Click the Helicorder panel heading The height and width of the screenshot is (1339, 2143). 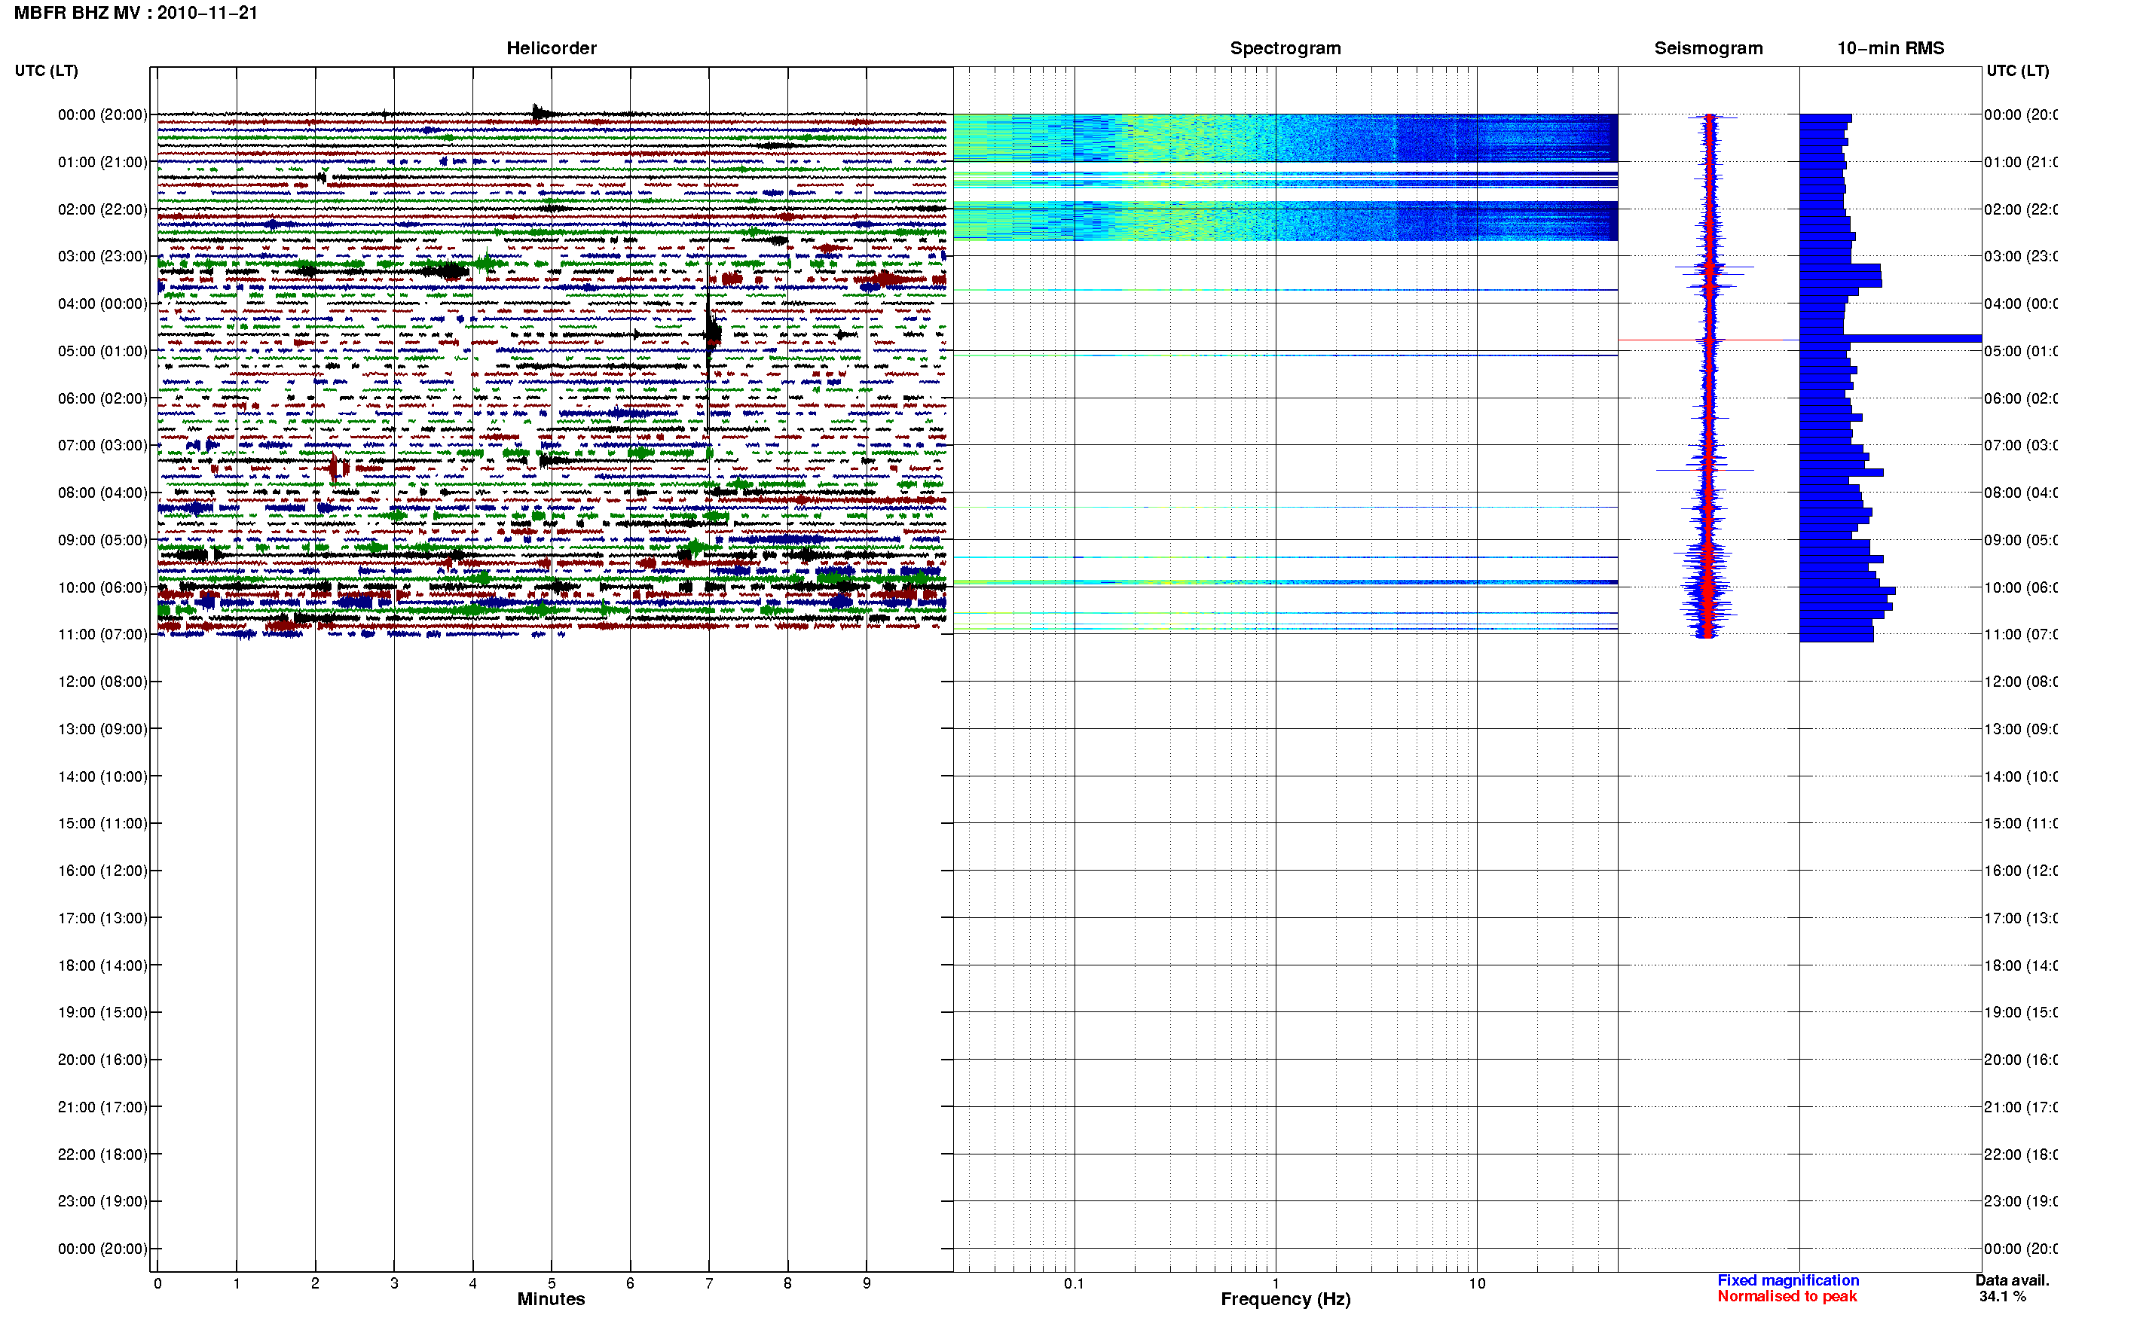(x=551, y=49)
